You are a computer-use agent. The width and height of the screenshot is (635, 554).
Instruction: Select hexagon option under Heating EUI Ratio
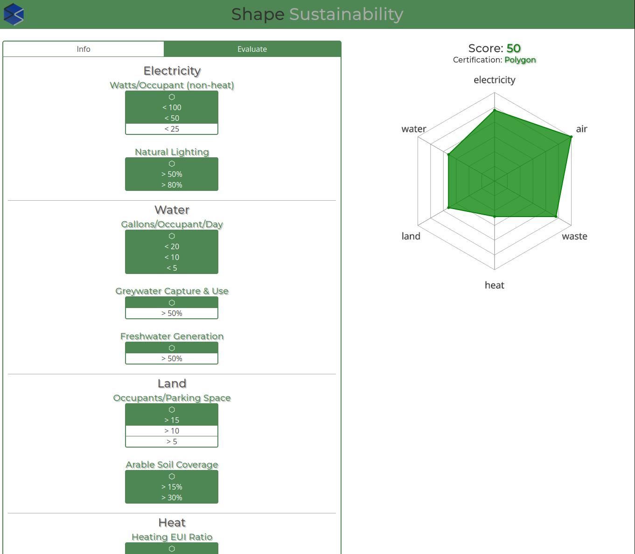(172, 548)
